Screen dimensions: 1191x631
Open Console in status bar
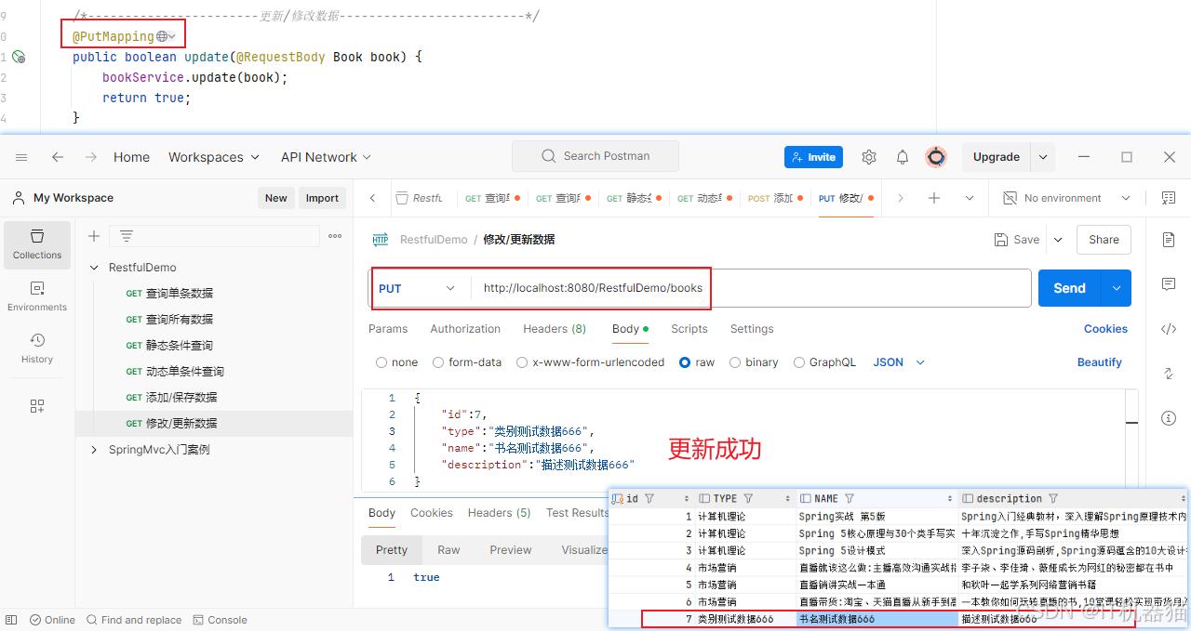click(x=220, y=620)
